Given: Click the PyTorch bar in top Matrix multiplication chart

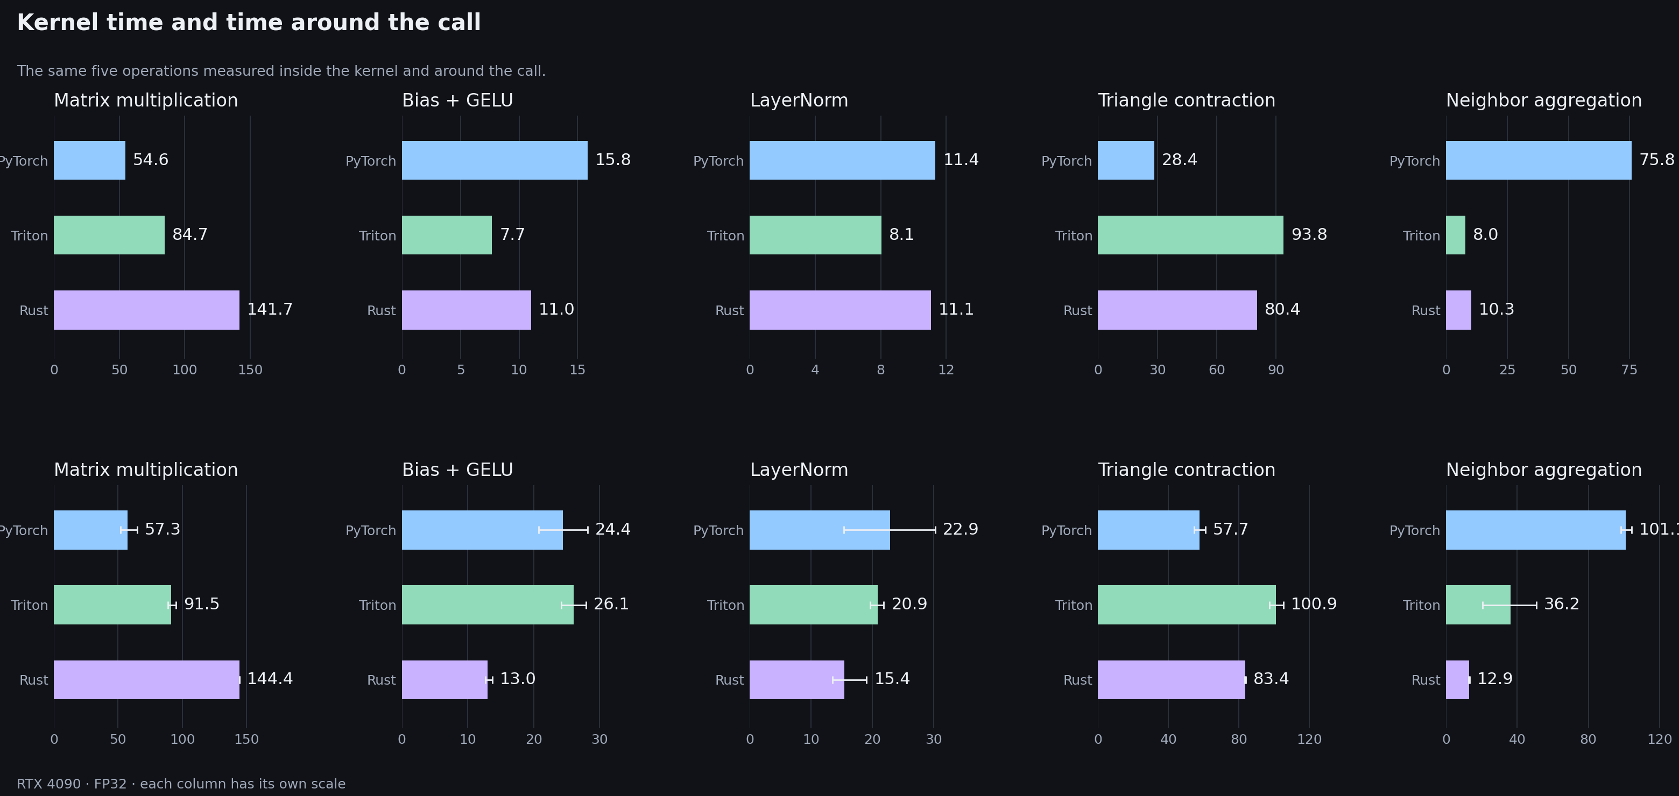Looking at the screenshot, I should [89, 160].
